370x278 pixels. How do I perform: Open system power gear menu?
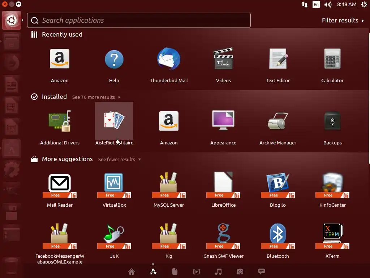pyautogui.click(x=364, y=4)
